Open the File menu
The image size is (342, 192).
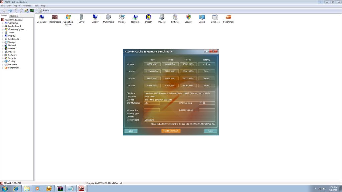pyautogui.click(x=3, y=6)
